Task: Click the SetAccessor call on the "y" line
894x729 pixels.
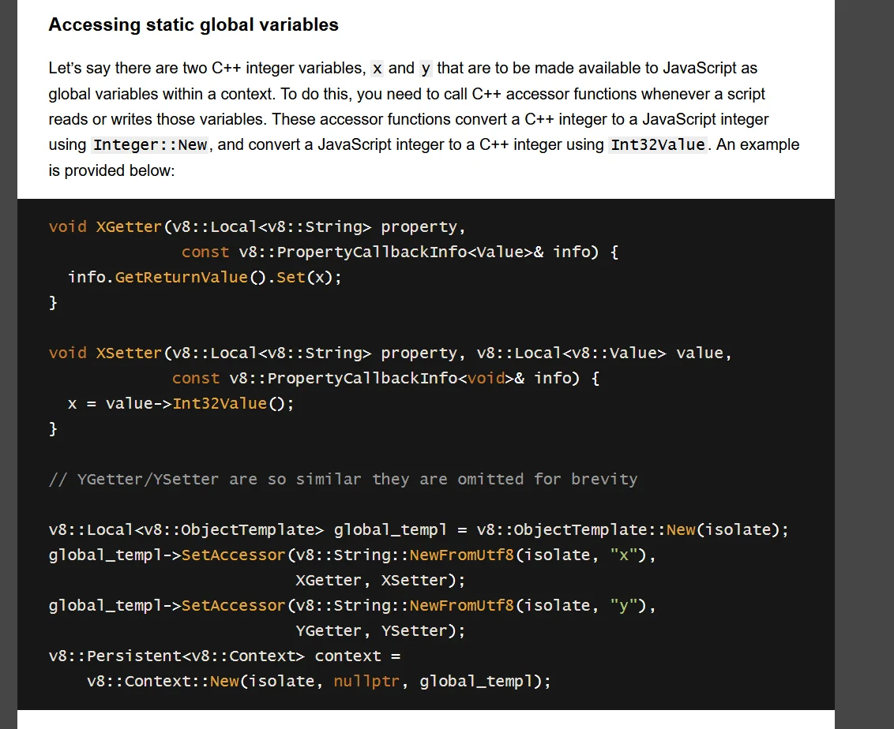Action: tap(233, 606)
